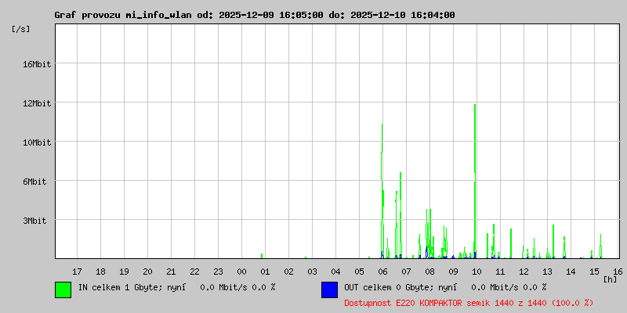
Task: Click the x-axis label '00'
Action: point(241,272)
